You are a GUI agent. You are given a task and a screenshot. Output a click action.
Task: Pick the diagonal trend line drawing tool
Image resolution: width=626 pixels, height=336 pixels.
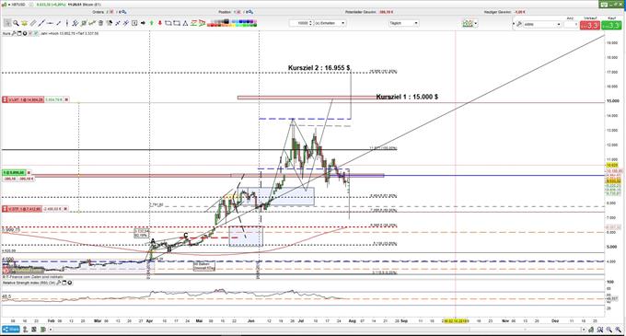pyautogui.click(x=41, y=23)
